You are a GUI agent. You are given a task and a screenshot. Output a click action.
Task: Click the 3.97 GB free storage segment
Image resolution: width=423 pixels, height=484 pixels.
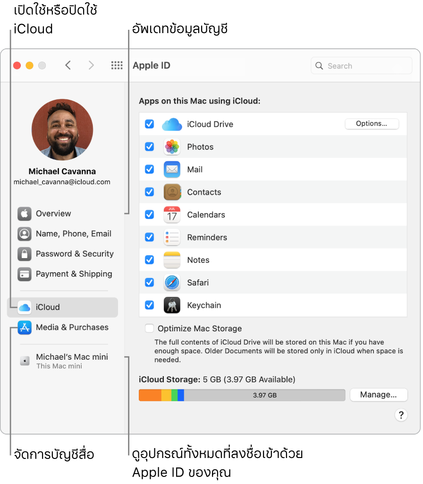coord(264,395)
